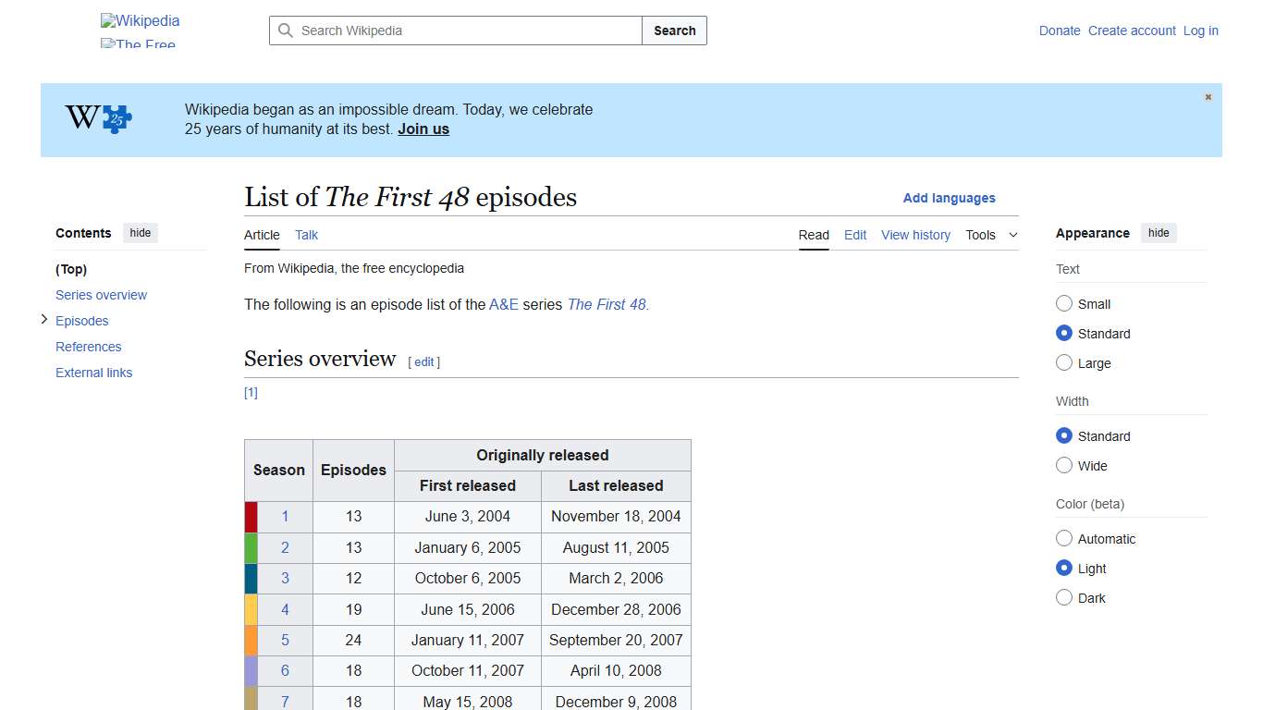The image size is (1263, 710).
Task: Open the Tools chevron menu
Action: tap(1012, 235)
